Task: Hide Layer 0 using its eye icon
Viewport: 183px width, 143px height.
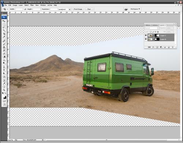Action: tap(146, 39)
